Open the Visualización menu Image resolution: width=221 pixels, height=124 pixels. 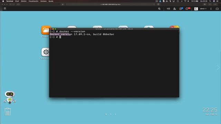33,1
